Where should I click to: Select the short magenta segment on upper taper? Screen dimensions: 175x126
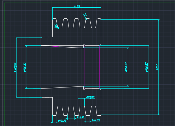(x=55, y=46)
